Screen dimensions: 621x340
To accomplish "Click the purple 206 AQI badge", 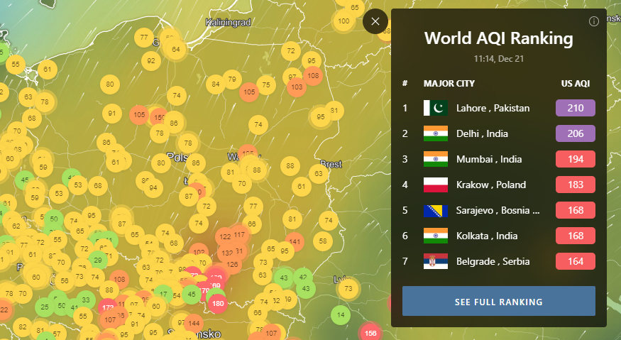I will pos(576,133).
